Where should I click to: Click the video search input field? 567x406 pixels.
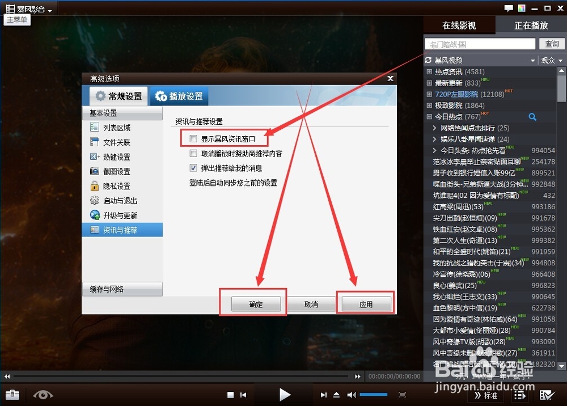pos(480,44)
